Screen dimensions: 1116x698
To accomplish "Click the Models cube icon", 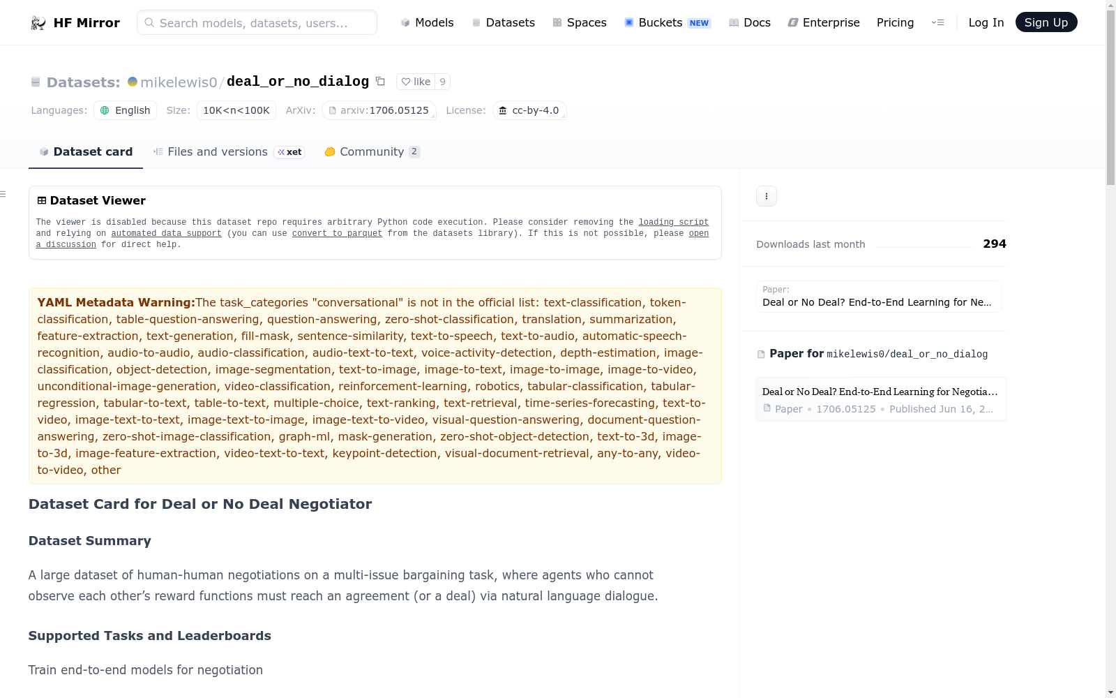I will [x=405, y=22].
